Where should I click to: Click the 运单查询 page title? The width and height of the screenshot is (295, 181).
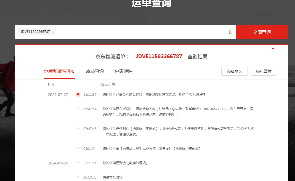tap(151, 3)
